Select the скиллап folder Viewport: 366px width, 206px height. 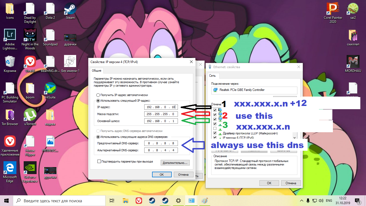tap(353, 38)
